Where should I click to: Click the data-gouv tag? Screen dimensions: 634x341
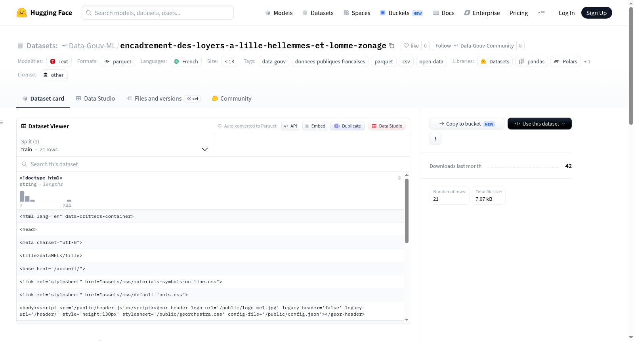(x=274, y=61)
